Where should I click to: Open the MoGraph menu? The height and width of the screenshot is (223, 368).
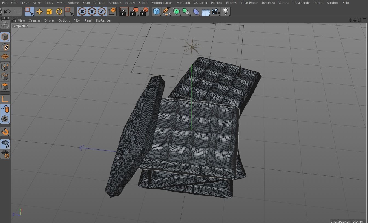183,3
